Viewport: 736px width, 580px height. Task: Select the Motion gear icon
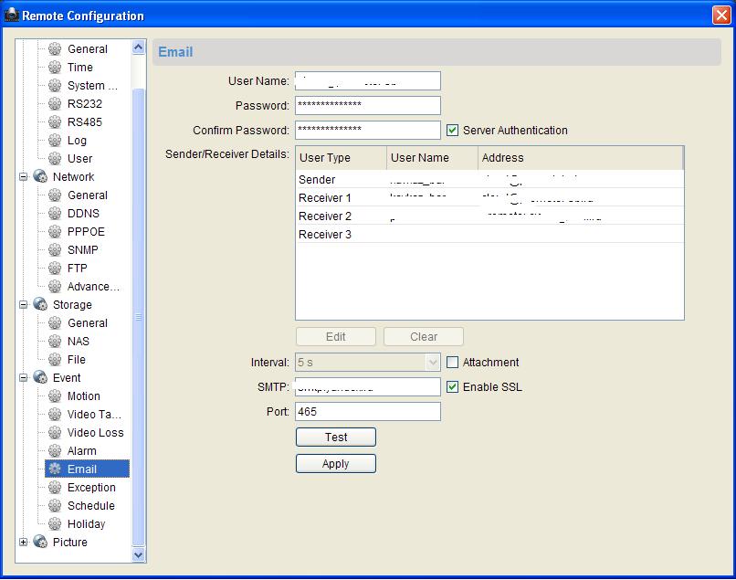click(55, 396)
